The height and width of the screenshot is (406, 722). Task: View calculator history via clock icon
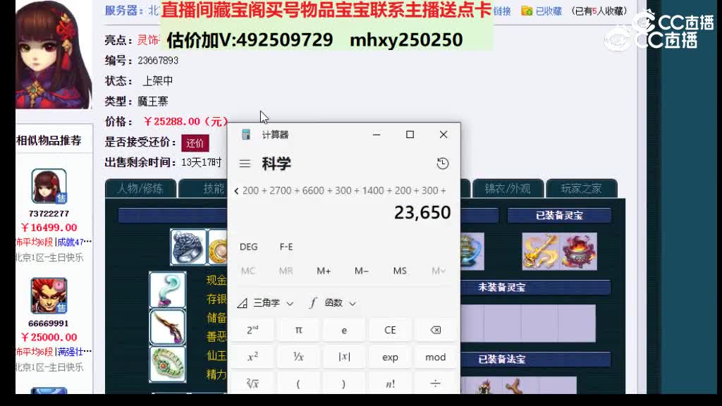tap(443, 163)
